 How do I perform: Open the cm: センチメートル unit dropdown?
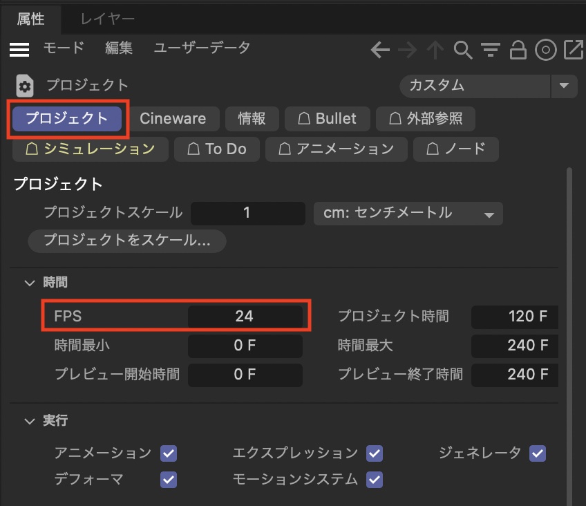[x=408, y=214]
